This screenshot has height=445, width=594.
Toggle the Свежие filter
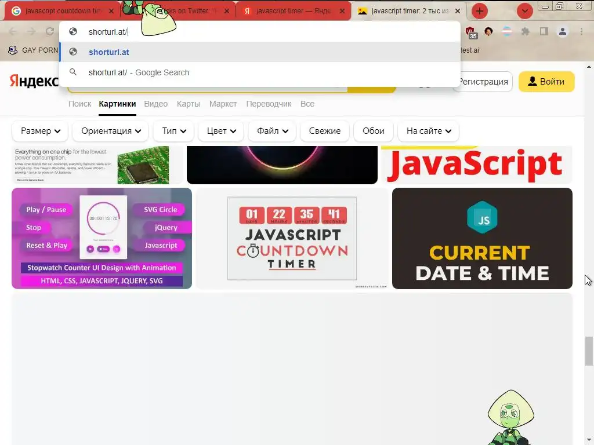325,131
